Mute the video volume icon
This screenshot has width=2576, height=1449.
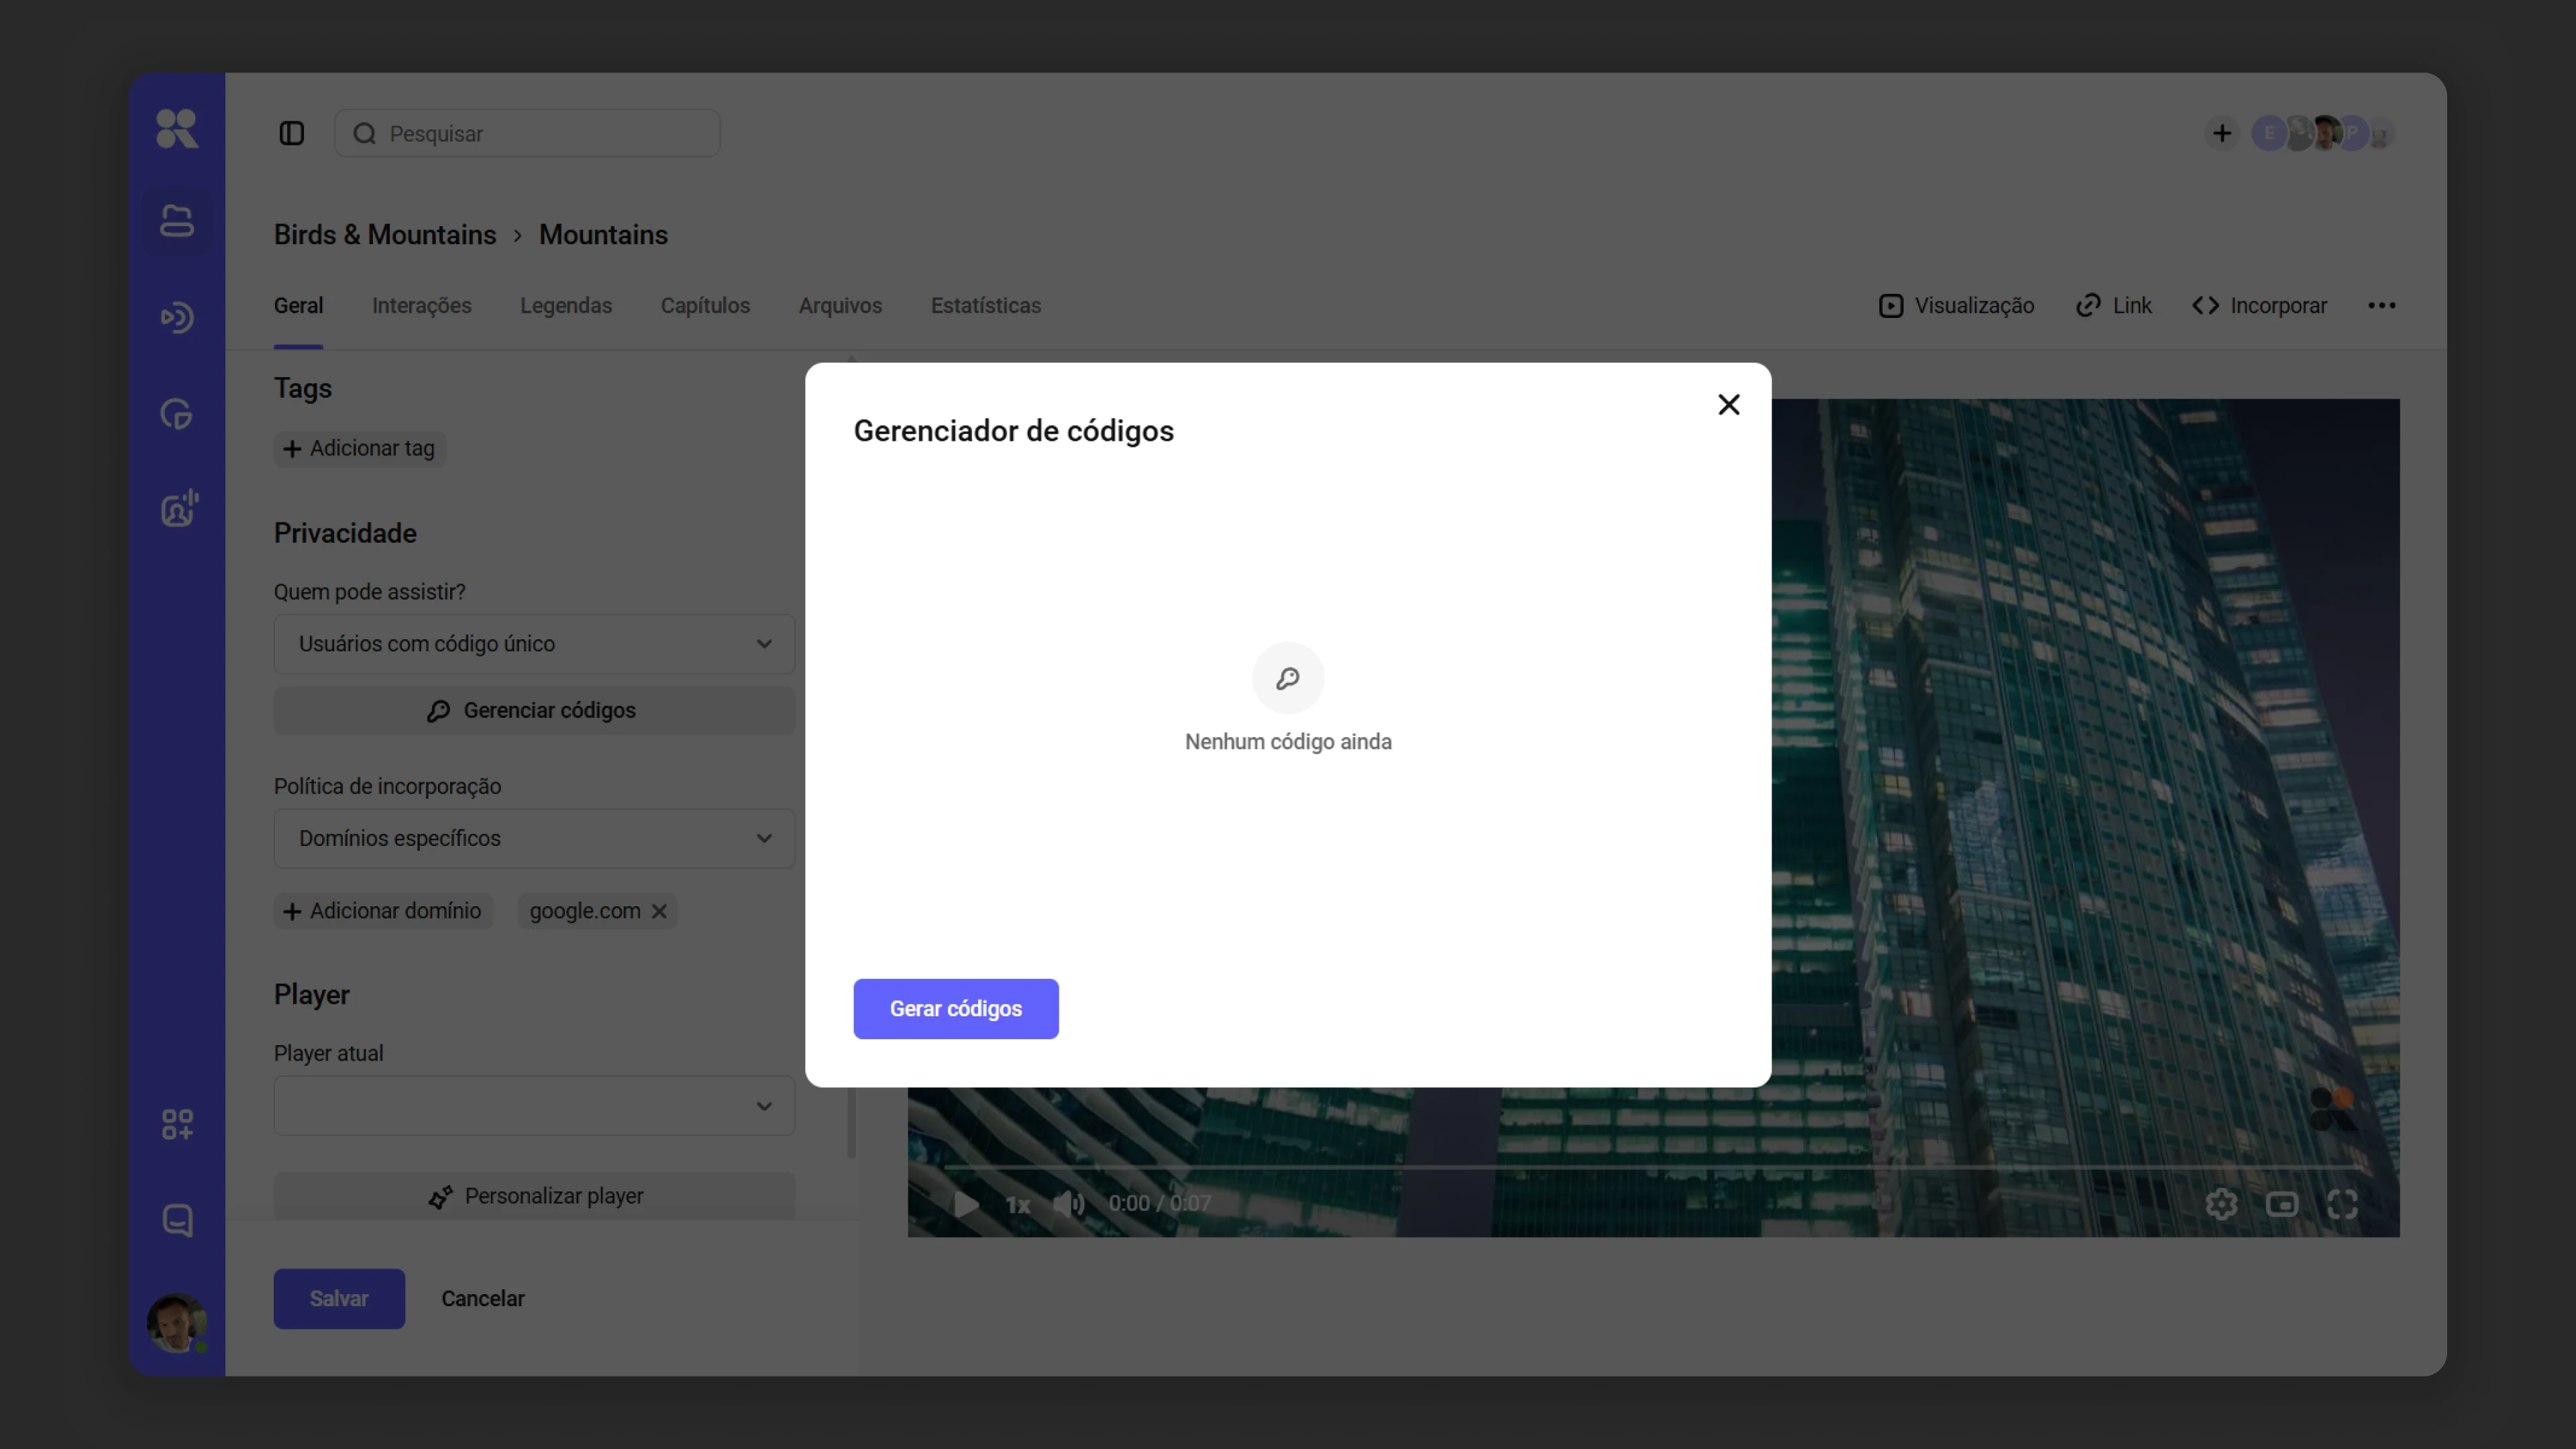pyautogui.click(x=1069, y=1204)
